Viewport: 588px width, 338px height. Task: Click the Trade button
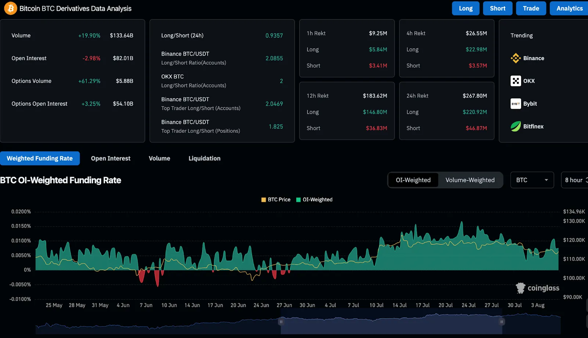(531, 8)
